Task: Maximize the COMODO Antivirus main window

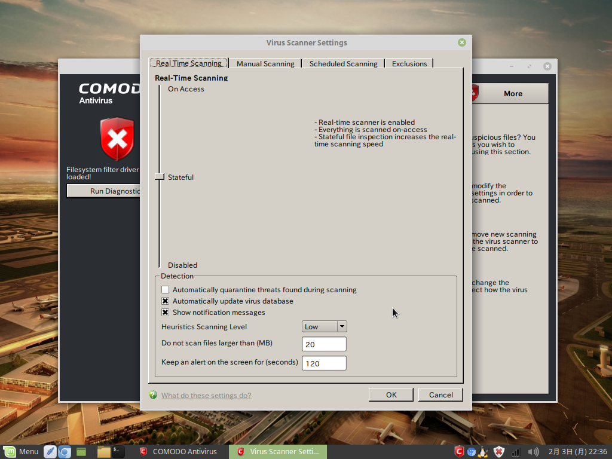Action: coord(530,66)
